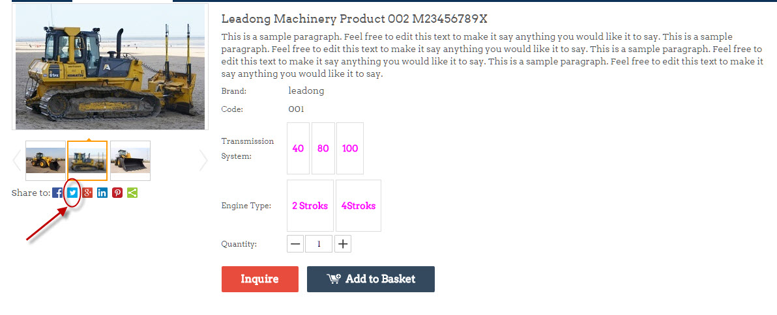
Task: Share via Google Plus icon
Action: tap(87, 193)
